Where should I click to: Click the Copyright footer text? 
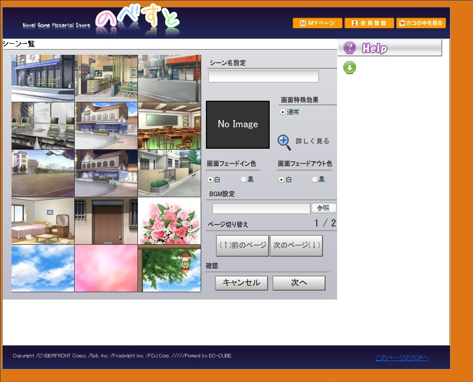(x=122, y=356)
